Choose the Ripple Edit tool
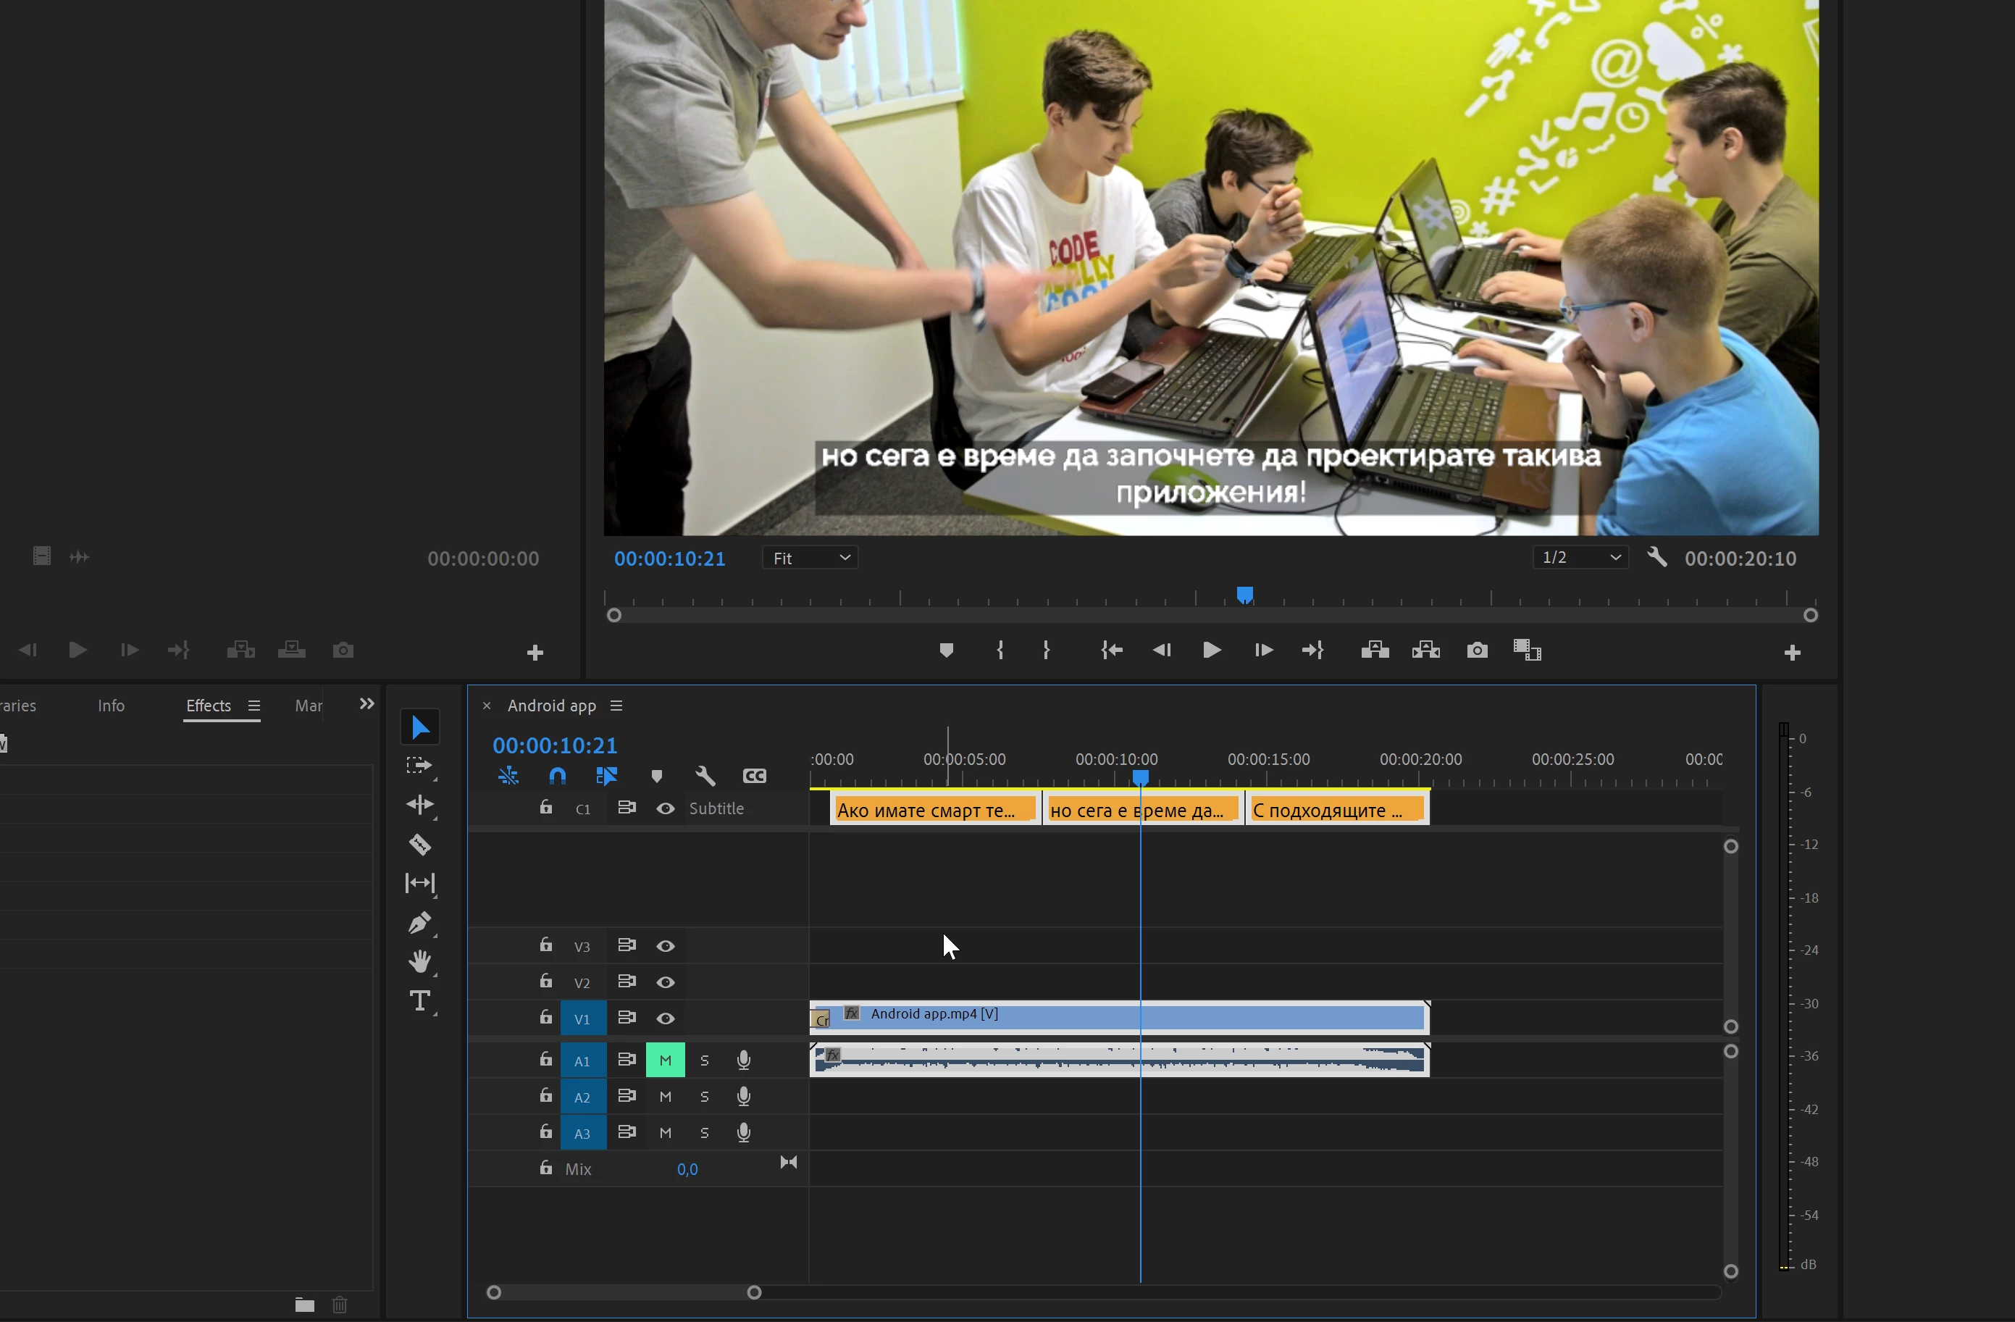 [420, 805]
